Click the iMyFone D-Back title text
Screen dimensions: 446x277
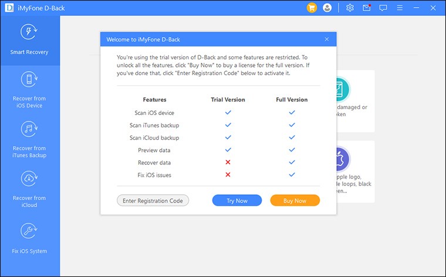point(41,8)
